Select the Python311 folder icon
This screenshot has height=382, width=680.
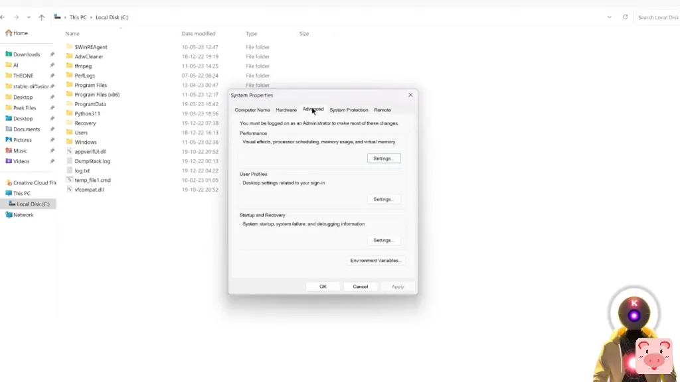pos(69,113)
